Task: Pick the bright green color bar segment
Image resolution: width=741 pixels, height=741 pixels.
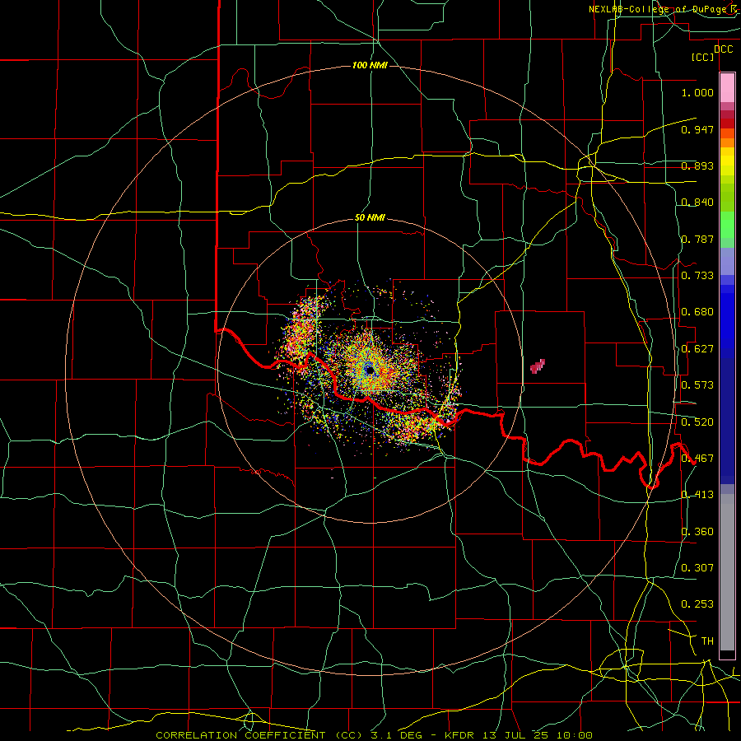Action: coord(727,225)
